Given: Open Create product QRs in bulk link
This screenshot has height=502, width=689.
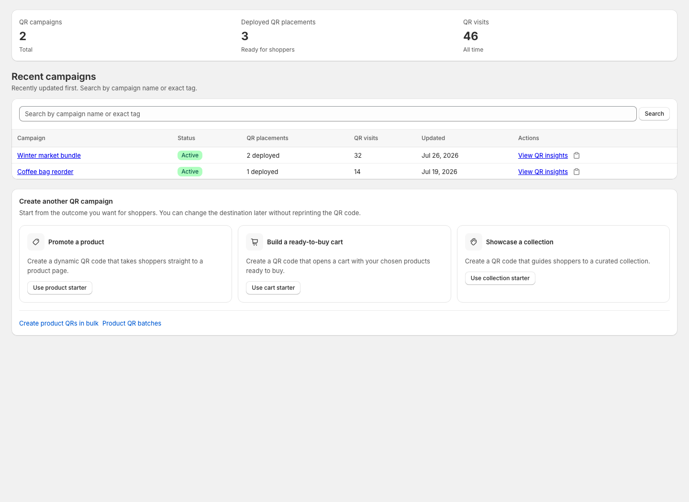Looking at the screenshot, I should tap(59, 323).
